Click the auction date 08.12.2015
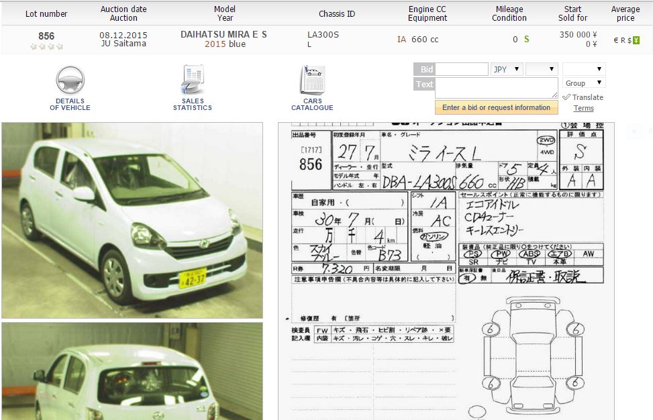This screenshot has height=420, width=653. (x=123, y=36)
